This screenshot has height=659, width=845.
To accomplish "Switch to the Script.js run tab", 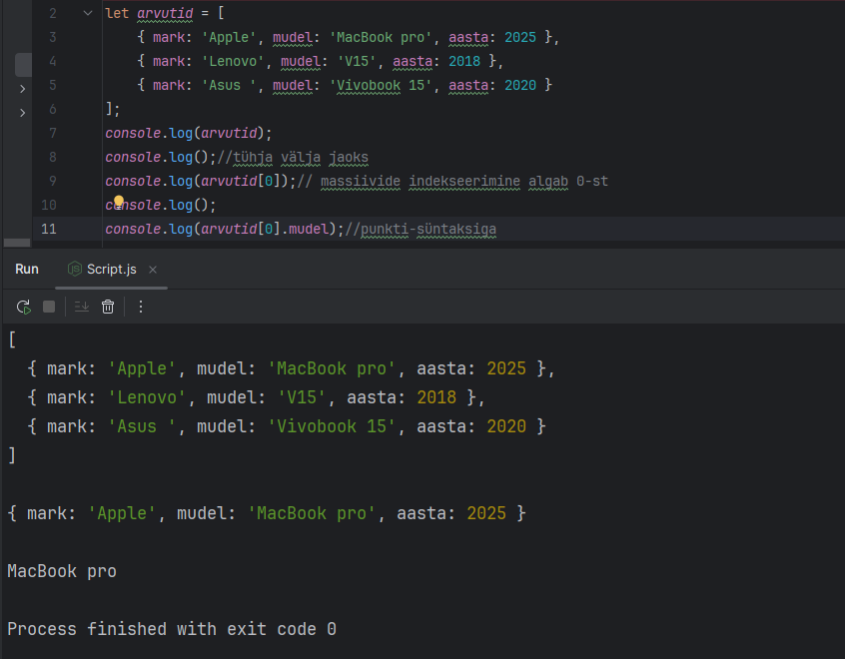I will 111,270.
